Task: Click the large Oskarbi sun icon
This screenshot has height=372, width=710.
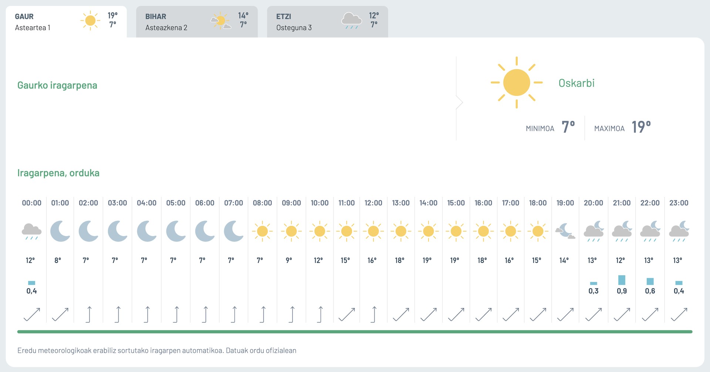Action: 517,82
